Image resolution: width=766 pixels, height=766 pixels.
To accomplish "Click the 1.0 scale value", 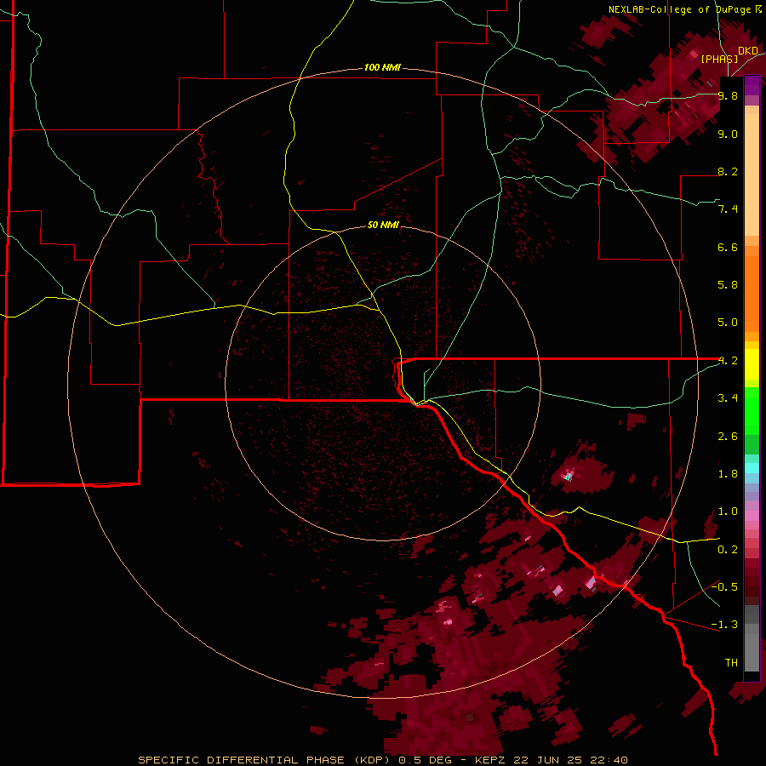I will point(728,512).
